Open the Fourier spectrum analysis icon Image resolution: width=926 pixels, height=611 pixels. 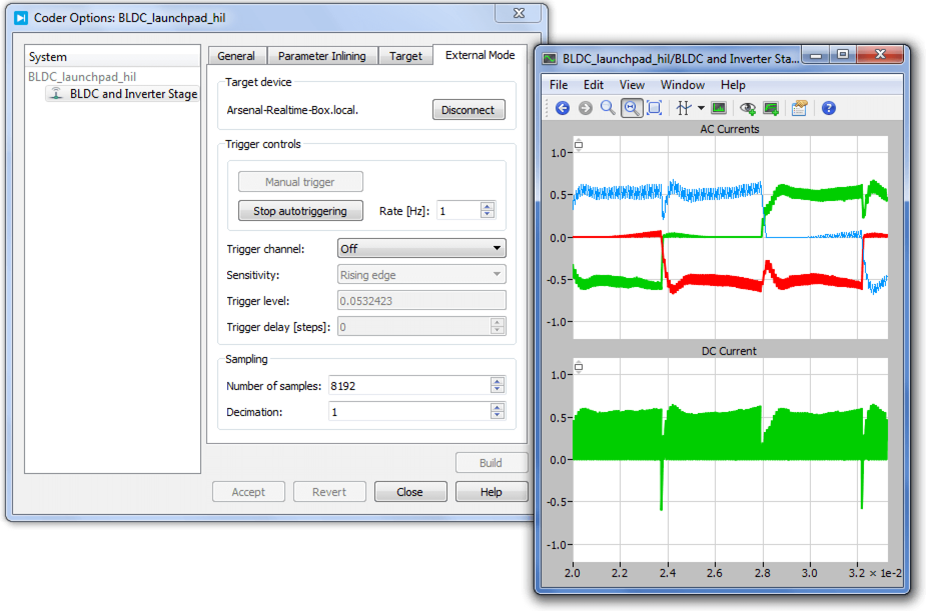(719, 108)
